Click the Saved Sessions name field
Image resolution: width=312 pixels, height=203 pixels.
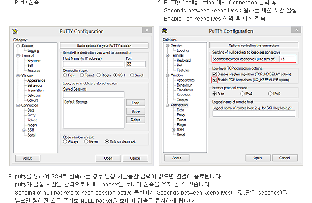point(94,95)
